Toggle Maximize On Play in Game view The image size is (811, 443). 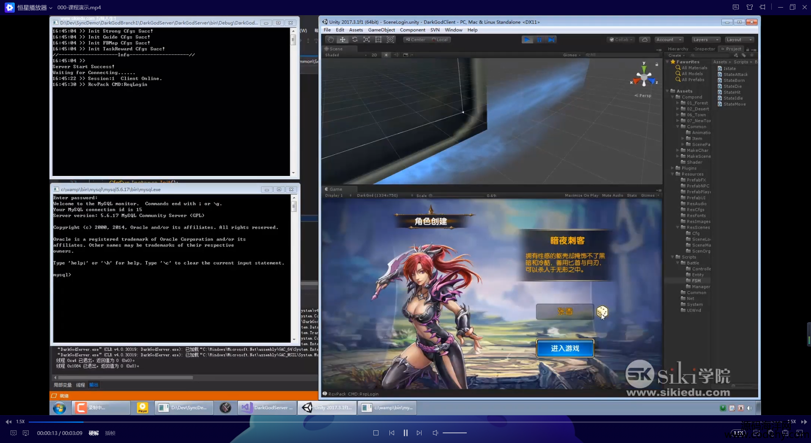[x=582, y=195]
